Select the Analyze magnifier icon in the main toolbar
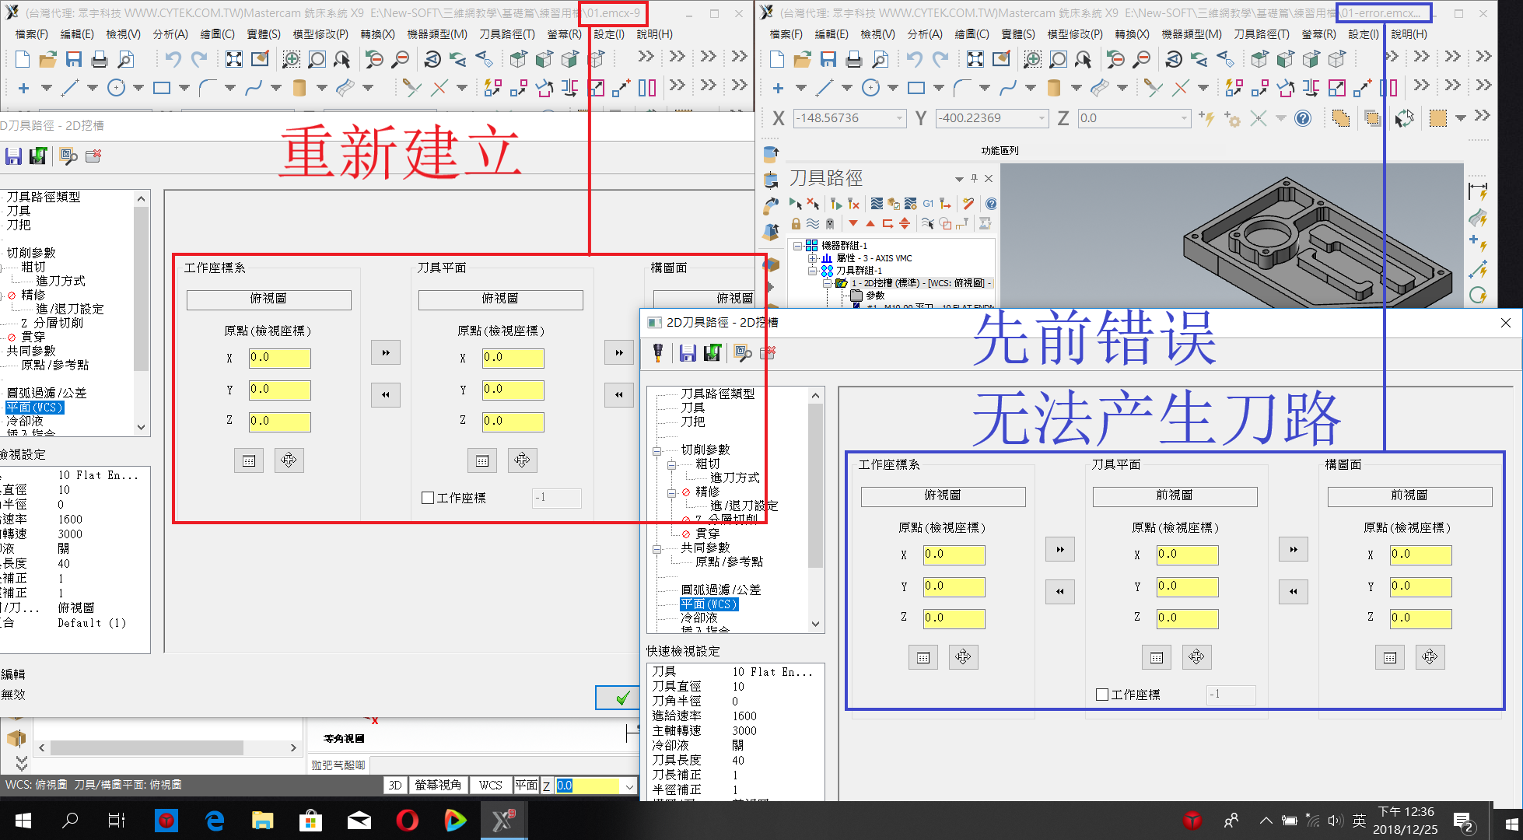This screenshot has width=1523, height=840. pos(126,58)
